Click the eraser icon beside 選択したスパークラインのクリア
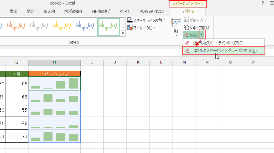Screen dimensions: 274x153 tap(187, 43)
